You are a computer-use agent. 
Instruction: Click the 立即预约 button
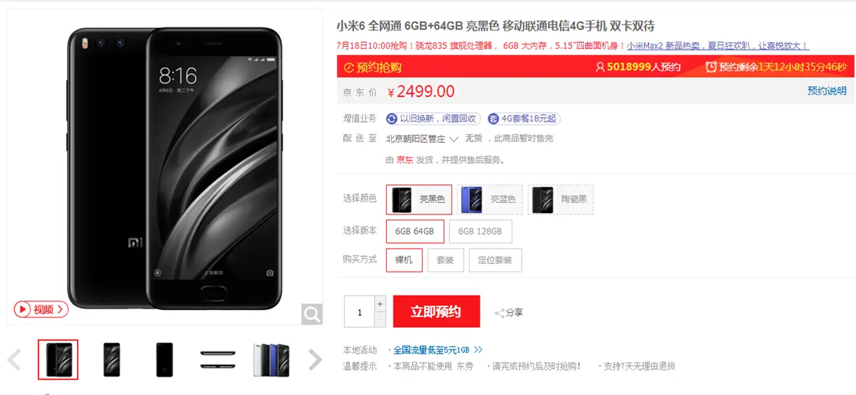436,312
